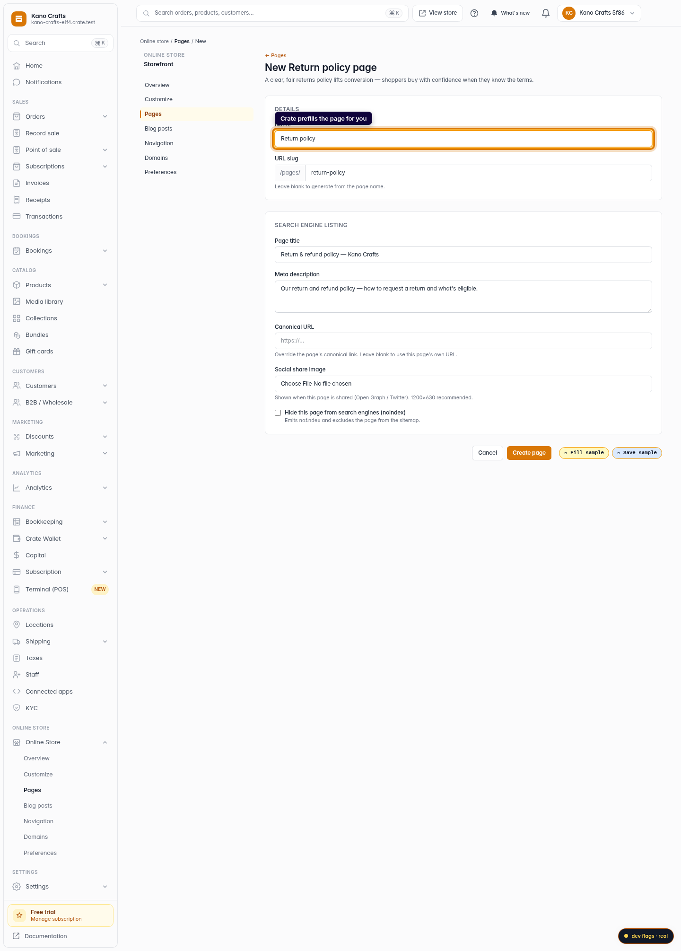Expand the Discounts chevron
The height and width of the screenshot is (951, 681).
pos(105,437)
